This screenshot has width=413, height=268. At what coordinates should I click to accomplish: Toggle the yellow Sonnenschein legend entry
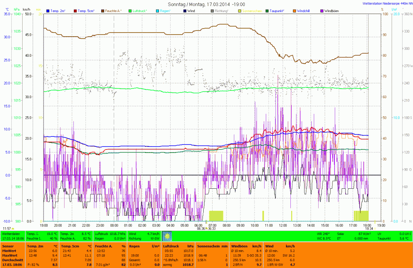point(240,10)
